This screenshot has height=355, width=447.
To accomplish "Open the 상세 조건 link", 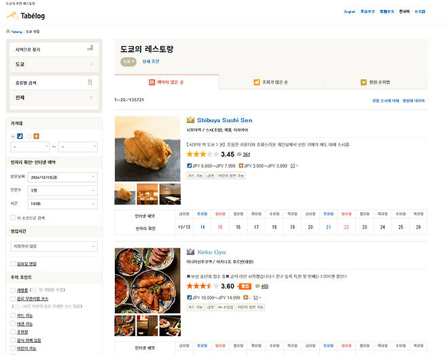I will point(151,61).
